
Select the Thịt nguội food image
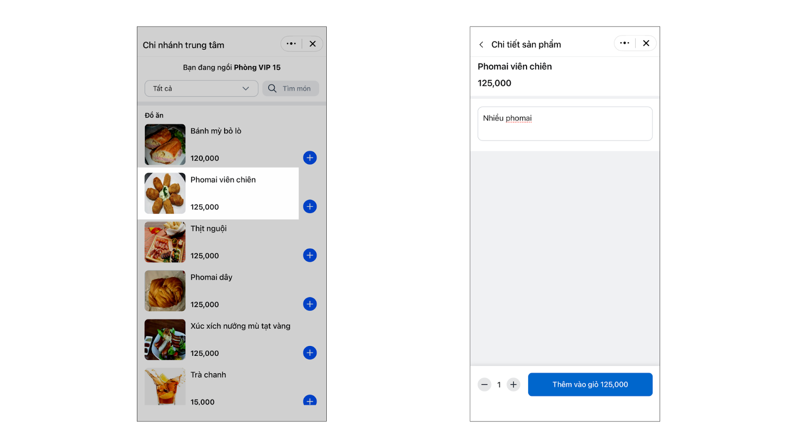pos(165,242)
